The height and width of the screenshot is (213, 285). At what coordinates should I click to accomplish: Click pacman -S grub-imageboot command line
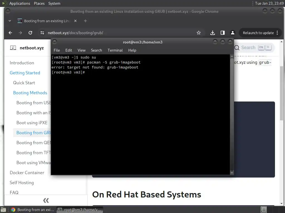(x=96, y=62)
